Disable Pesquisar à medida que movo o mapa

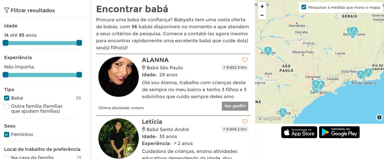(304, 7)
